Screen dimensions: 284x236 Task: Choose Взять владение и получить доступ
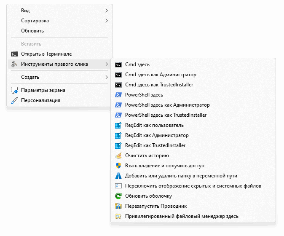point(193,166)
